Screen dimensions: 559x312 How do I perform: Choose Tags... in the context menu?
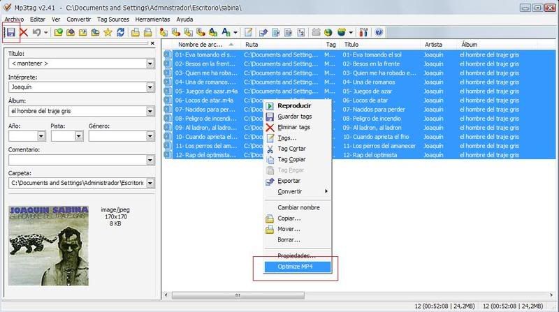point(298,138)
